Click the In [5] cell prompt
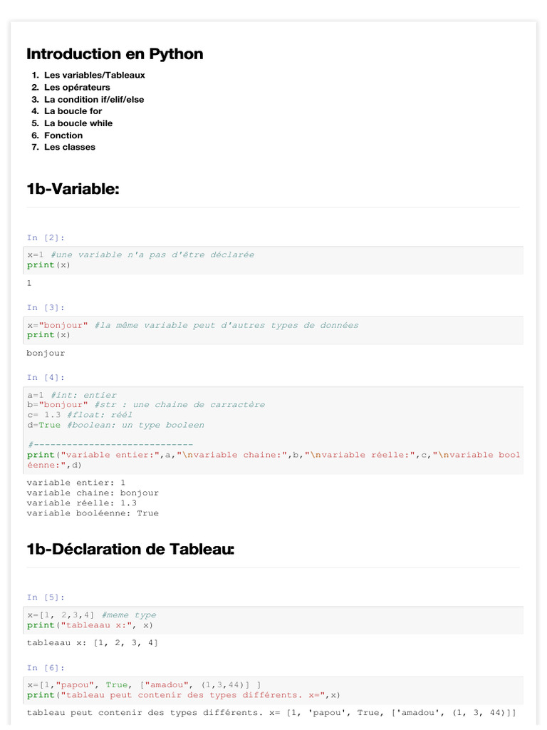 point(46,597)
